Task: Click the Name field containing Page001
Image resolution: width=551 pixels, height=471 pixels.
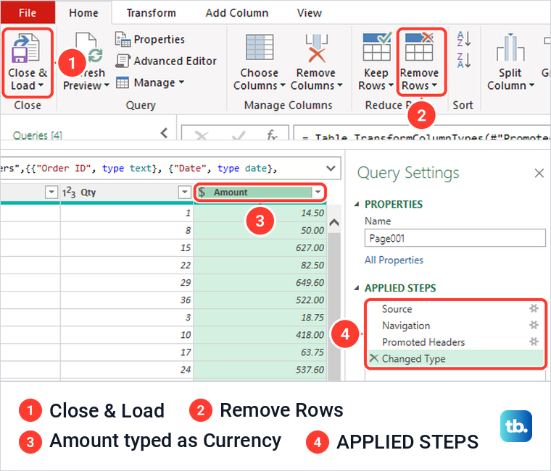Action: 455,238
